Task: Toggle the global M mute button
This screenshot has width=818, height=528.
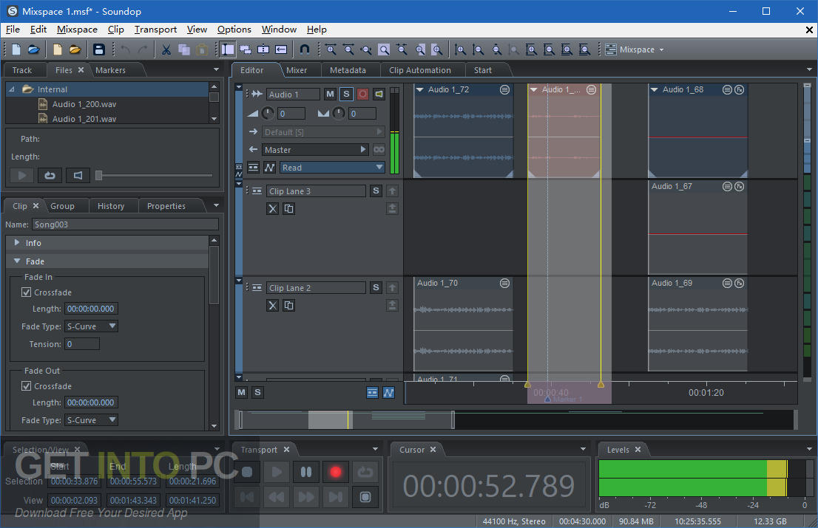Action: tap(242, 393)
